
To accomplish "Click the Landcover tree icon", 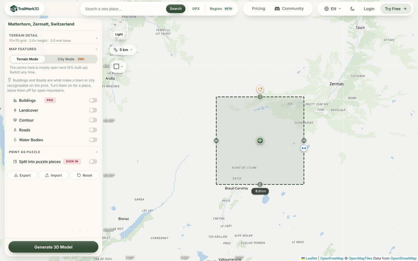I will click(15, 110).
